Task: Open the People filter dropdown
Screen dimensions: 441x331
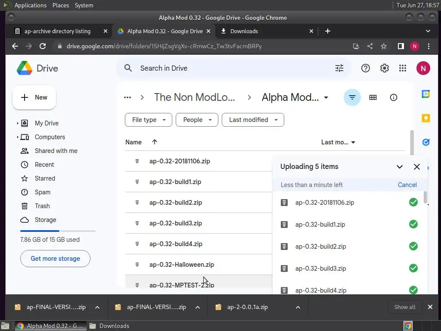Action: (197, 120)
